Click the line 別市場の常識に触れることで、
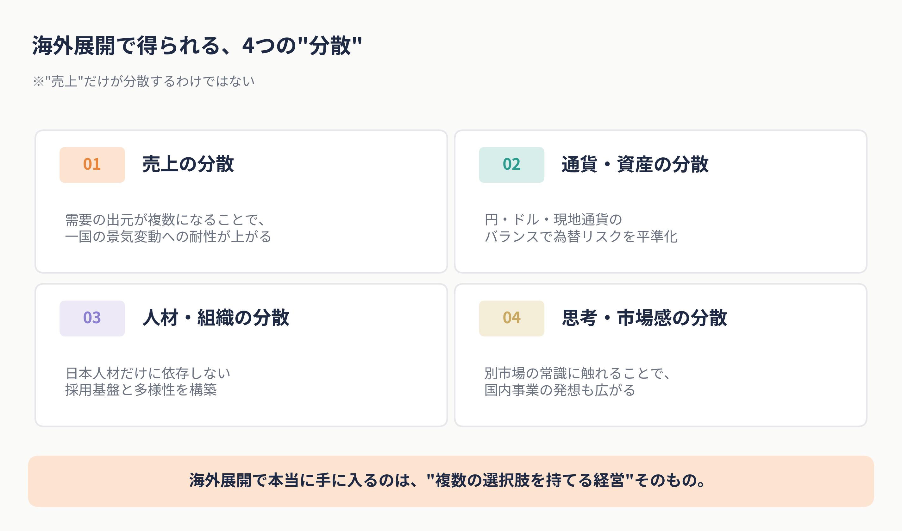Image resolution: width=902 pixels, height=531 pixels. coord(577,373)
